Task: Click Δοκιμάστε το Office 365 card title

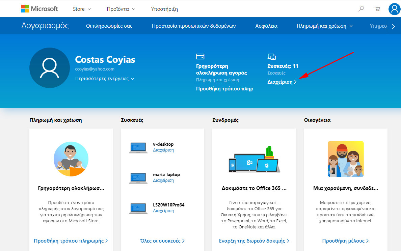Action: pos(254,188)
